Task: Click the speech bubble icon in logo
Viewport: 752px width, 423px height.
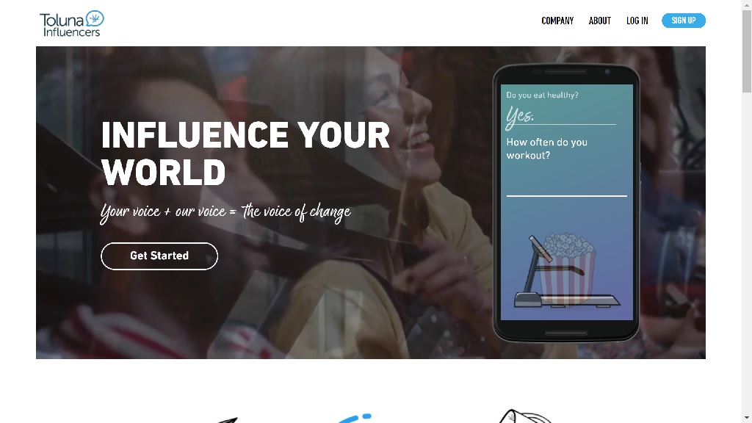Action: (95, 18)
